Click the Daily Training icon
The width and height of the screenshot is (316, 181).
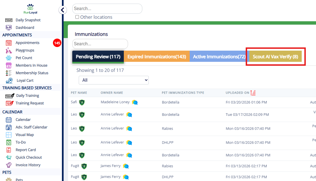(x=10, y=96)
